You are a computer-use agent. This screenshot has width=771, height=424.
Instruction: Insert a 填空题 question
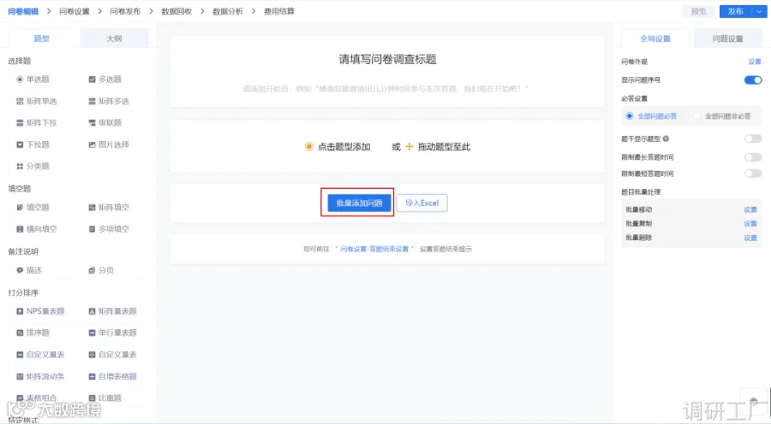33,208
